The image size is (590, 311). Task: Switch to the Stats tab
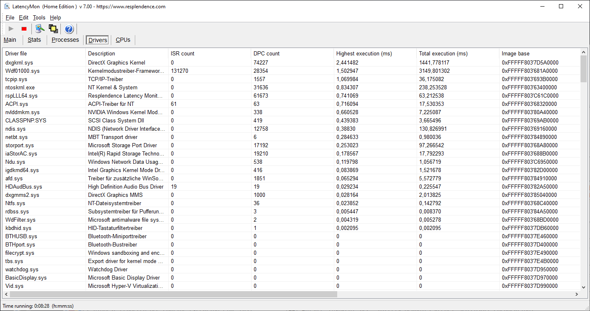tap(34, 40)
